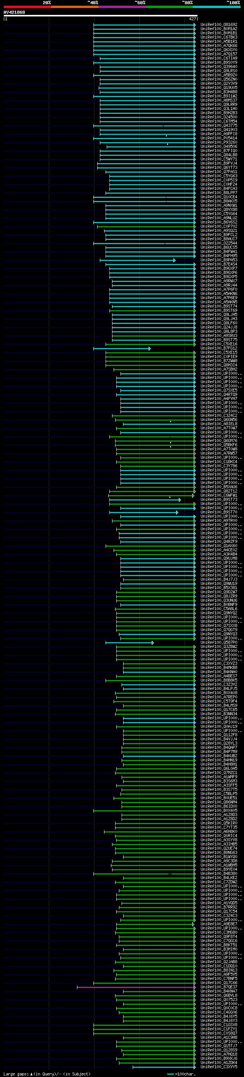Choose hit UniRef100_A9SRU3
The height and width of the screenshot is (1077, 244).
tap(218, 335)
